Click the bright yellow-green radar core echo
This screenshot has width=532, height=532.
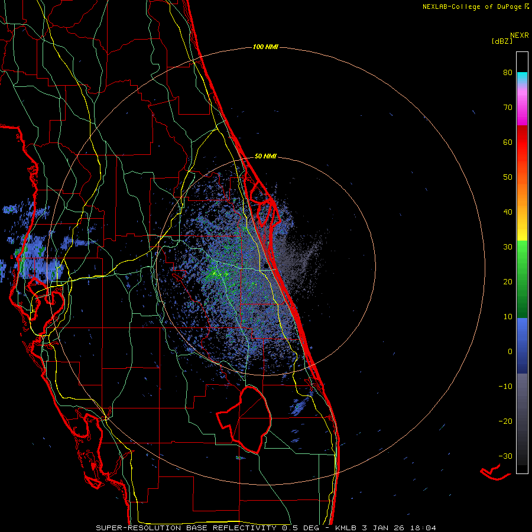click(216, 273)
